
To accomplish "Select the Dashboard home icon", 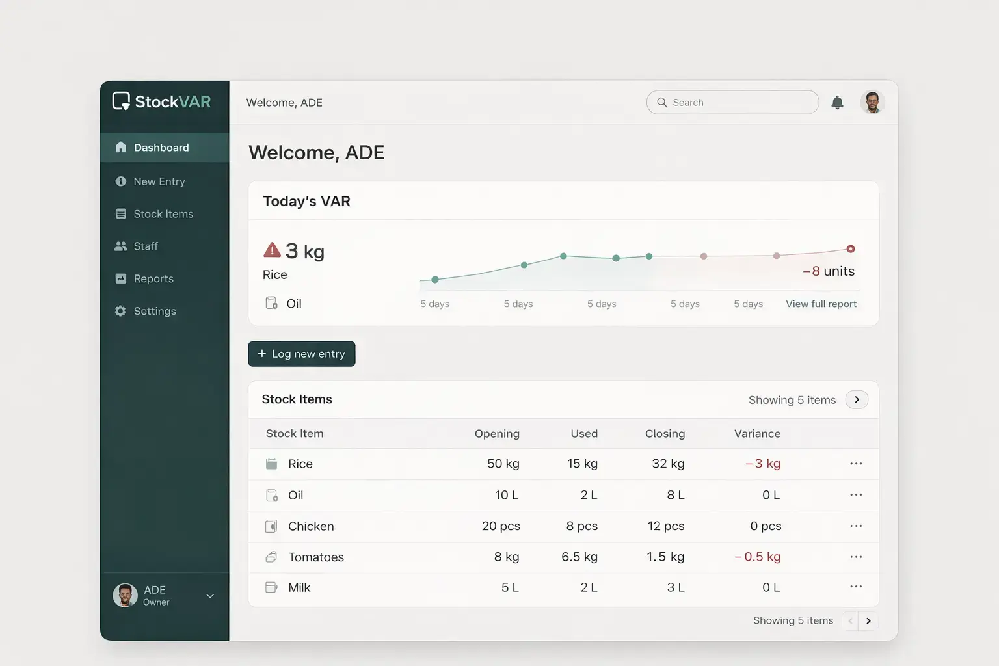I will 121,148.
